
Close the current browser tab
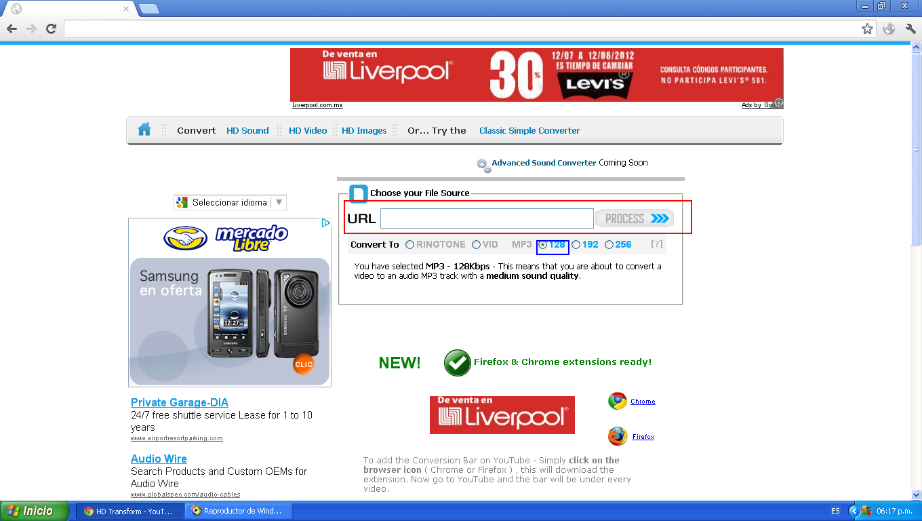click(x=126, y=9)
